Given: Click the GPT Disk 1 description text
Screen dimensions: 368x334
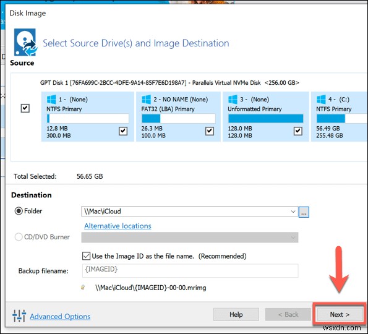Looking at the screenshot, I should (x=169, y=83).
